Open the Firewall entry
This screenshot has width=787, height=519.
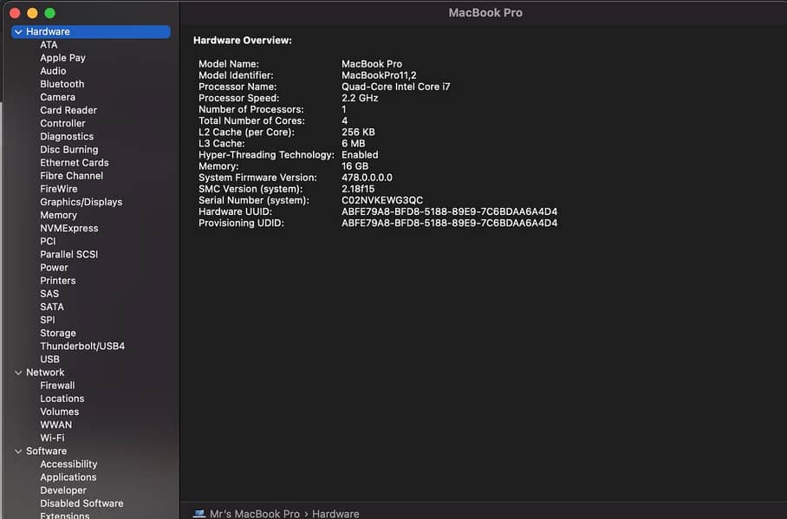point(57,386)
